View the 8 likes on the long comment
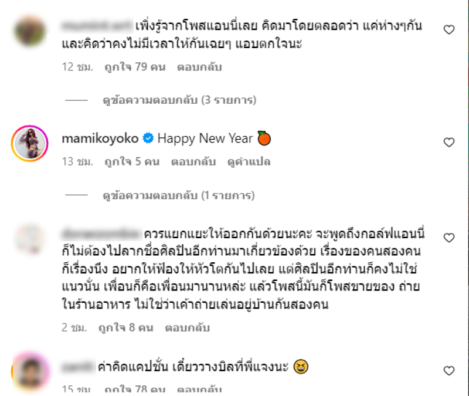 (x=126, y=327)
